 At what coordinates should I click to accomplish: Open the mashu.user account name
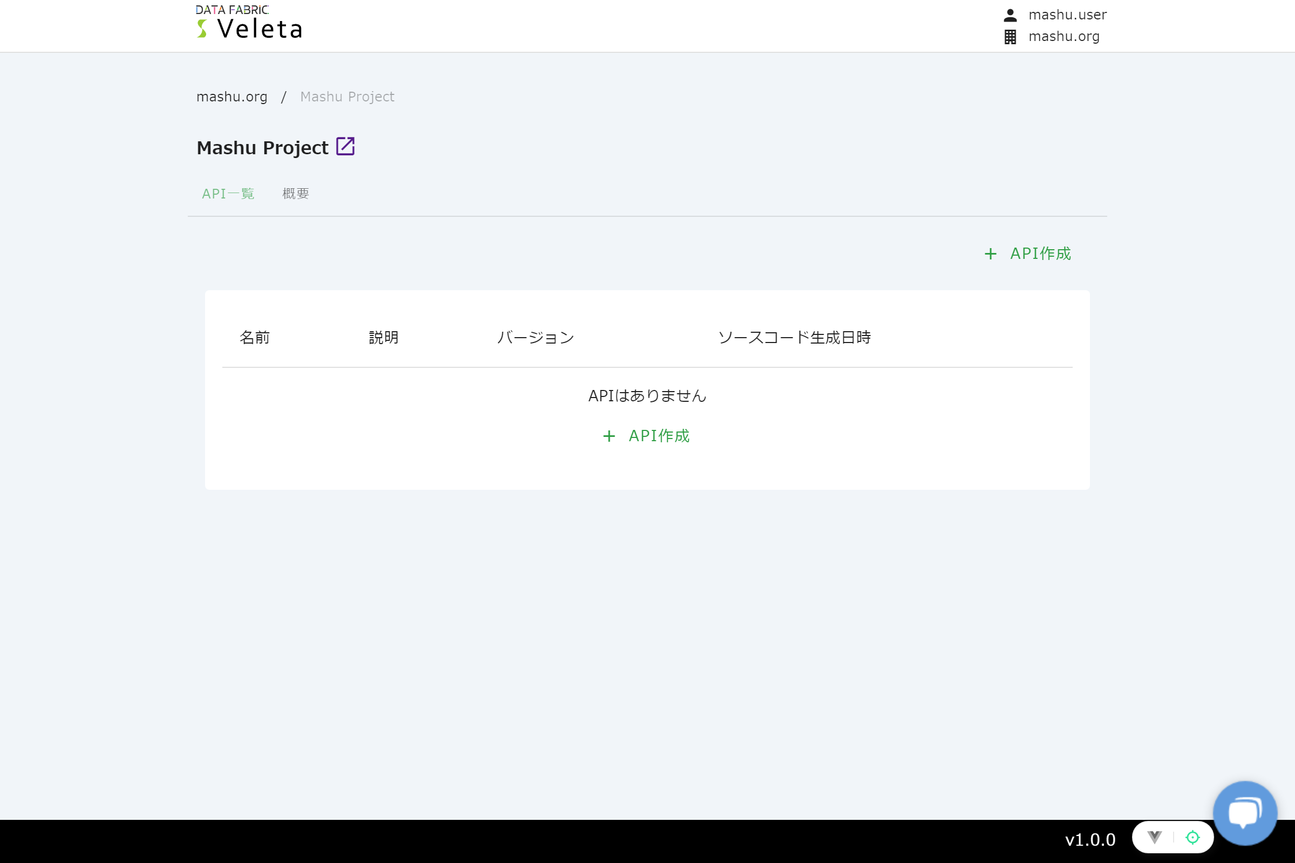pos(1067,15)
